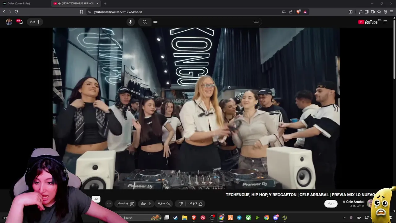The height and width of the screenshot is (223, 396).
Task: Open more actions three-dot menu
Action: click(109, 204)
